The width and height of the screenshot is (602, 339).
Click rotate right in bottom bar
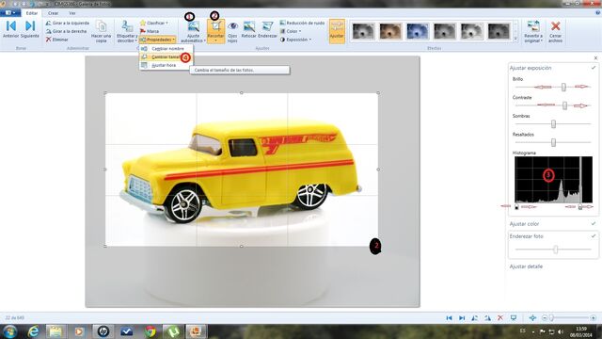[487, 318]
